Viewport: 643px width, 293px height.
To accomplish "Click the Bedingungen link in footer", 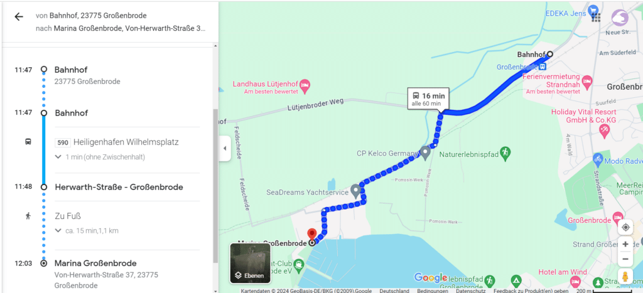I will (x=433, y=290).
